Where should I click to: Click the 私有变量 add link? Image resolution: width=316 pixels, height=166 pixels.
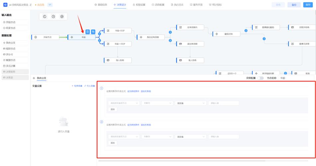[77, 86]
